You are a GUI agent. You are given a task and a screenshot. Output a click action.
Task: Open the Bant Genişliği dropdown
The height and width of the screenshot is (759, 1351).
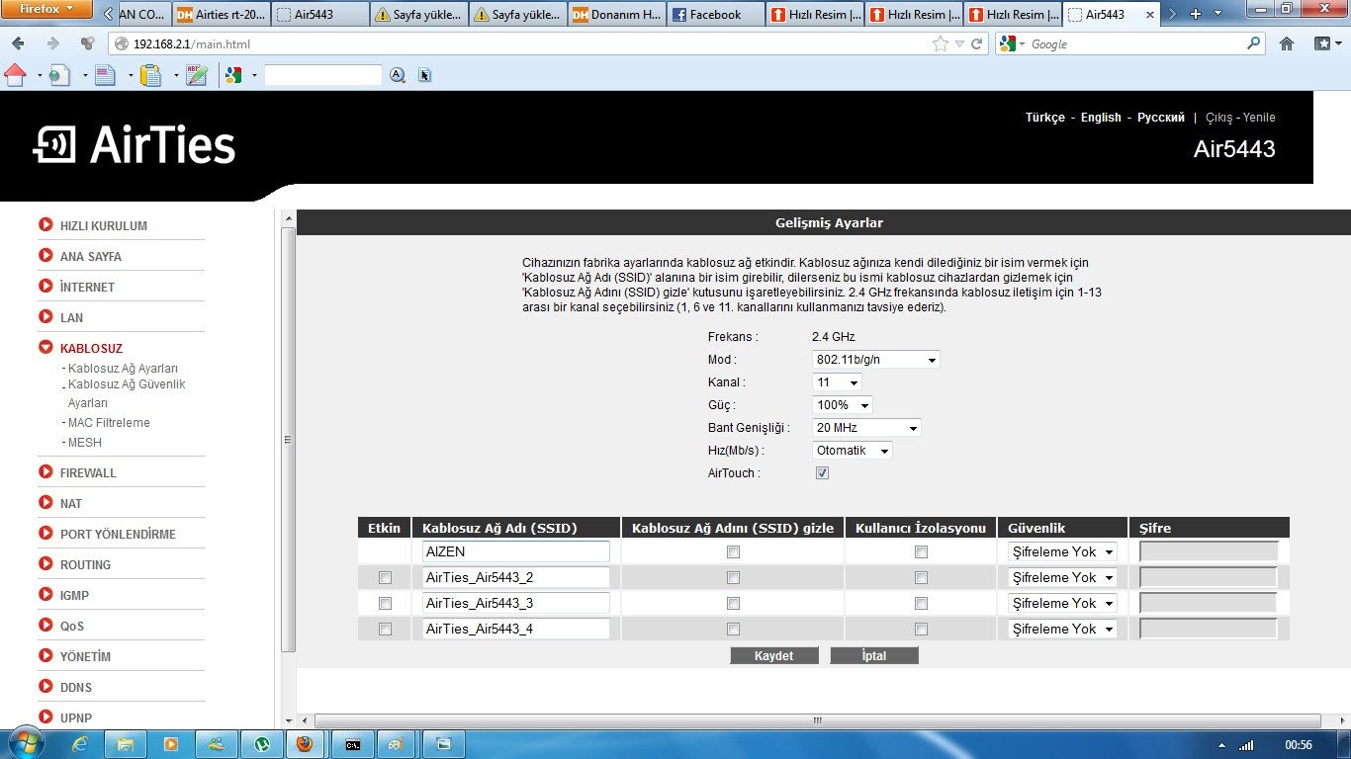pyautogui.click(x=866, y=428)
